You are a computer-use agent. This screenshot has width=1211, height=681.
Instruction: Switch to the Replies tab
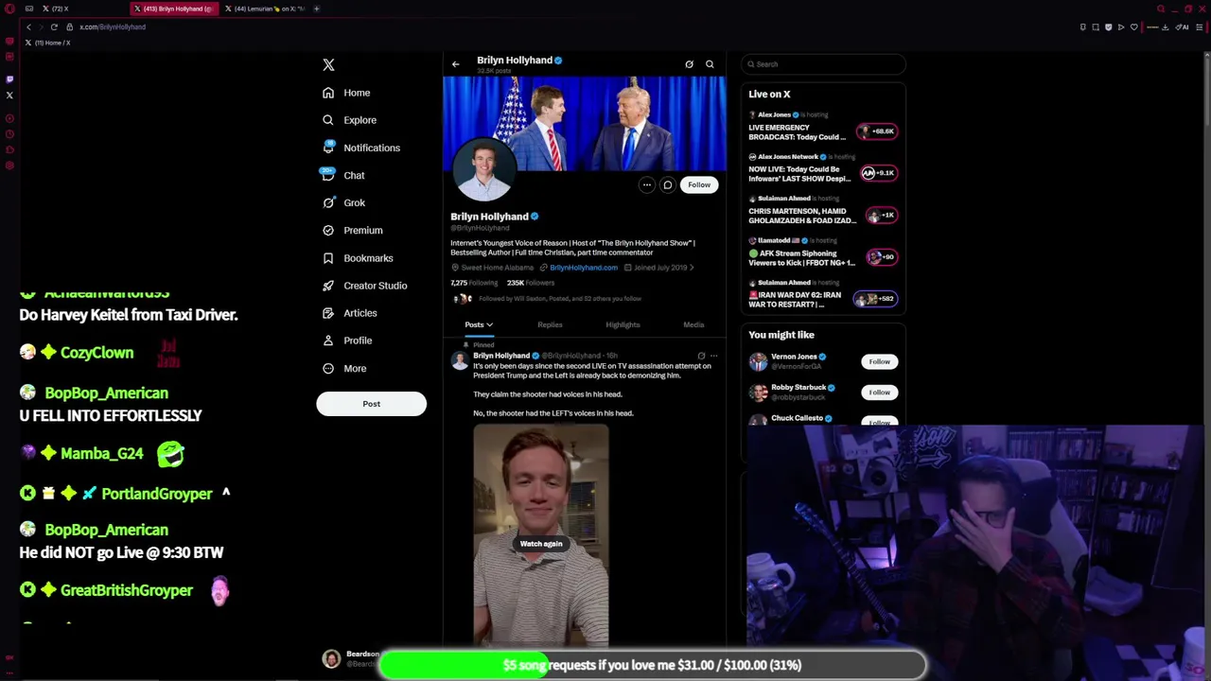tap(550, 324)
